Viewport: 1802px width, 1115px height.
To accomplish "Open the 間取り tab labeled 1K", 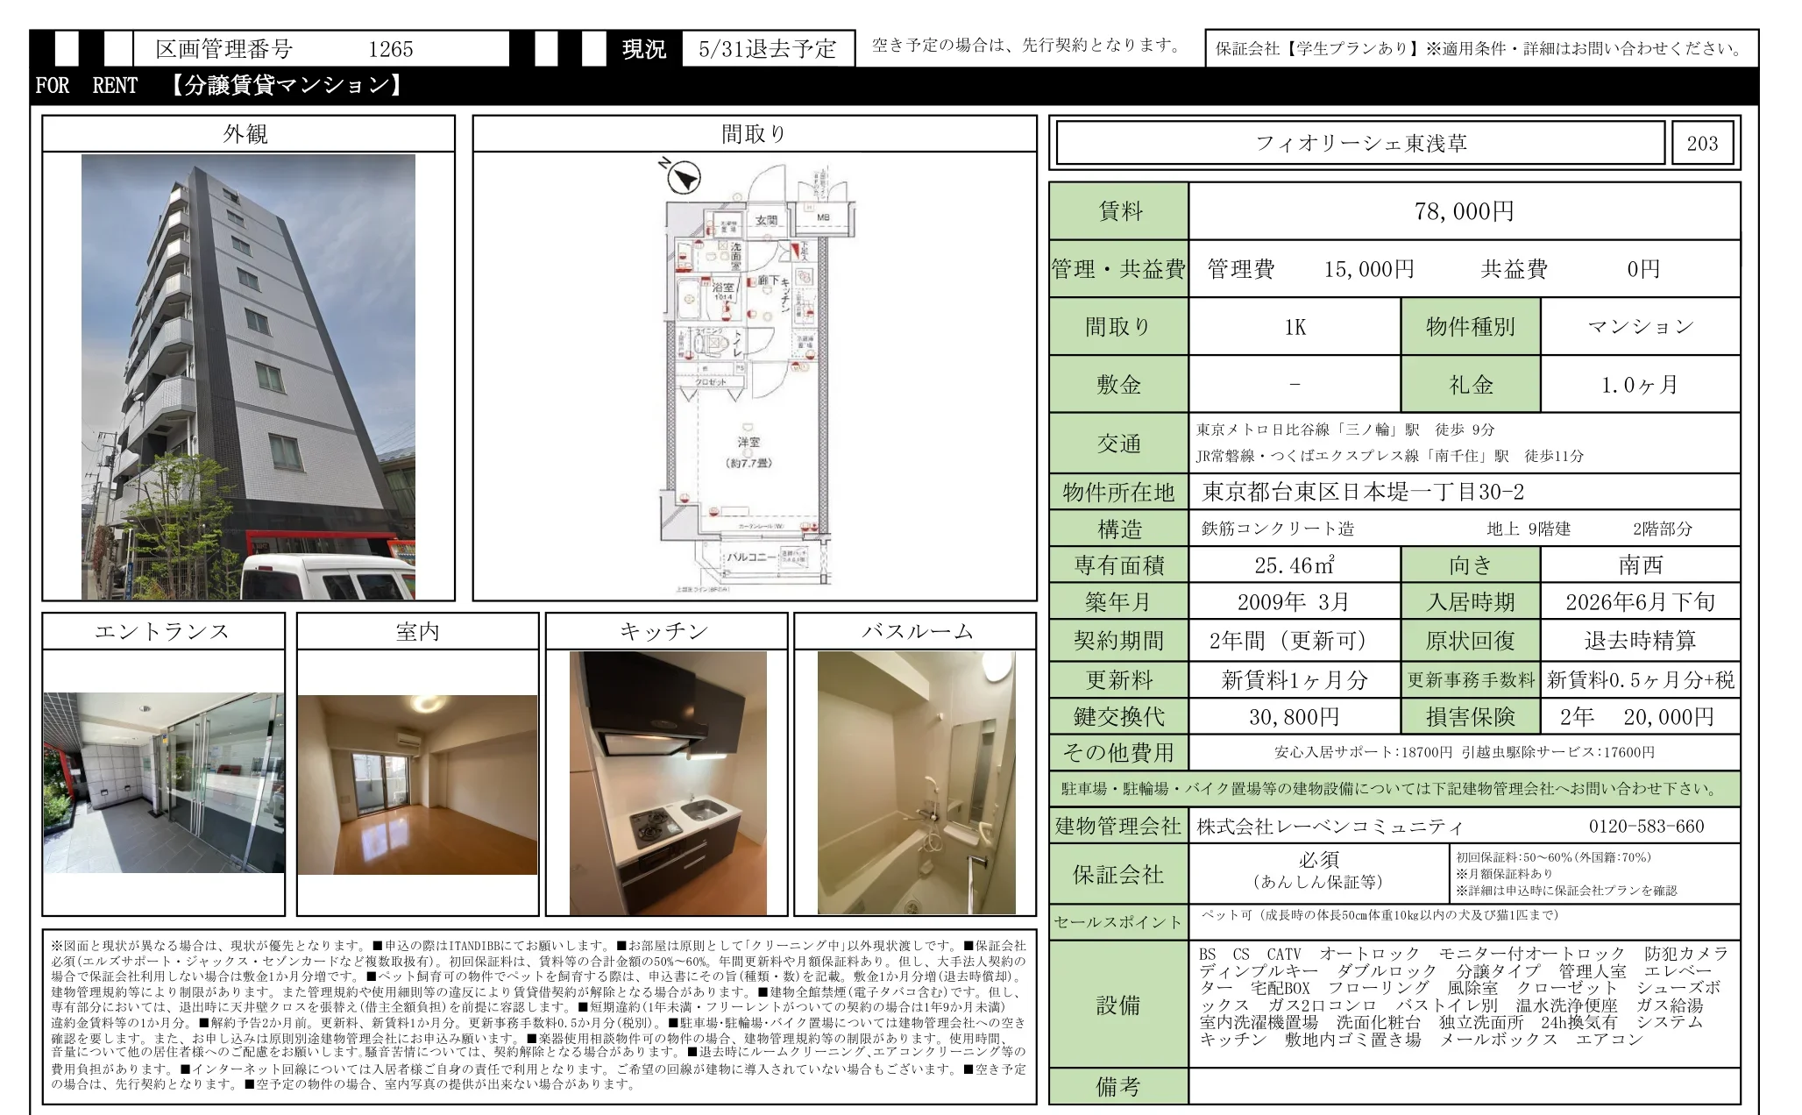I will click(1295, 326).
